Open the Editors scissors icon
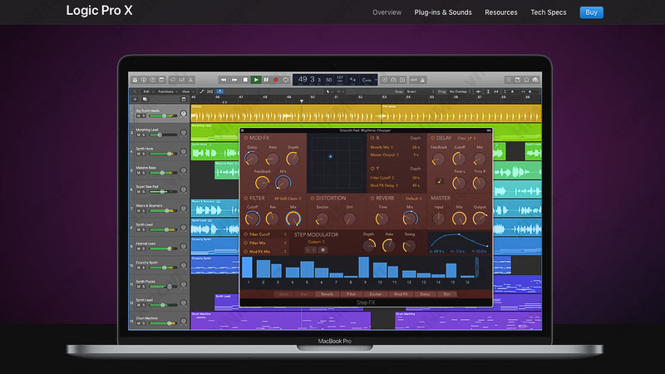Viewport: 665px width, 374px height. tap(191, 80)
